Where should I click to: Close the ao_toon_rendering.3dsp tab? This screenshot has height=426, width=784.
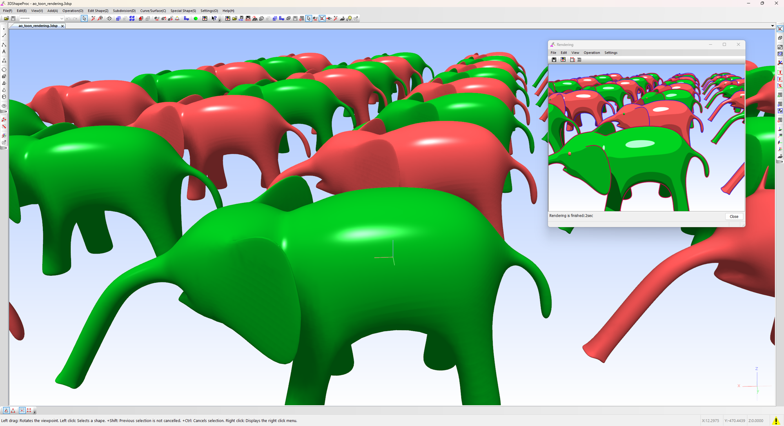(x=62, y=26)
